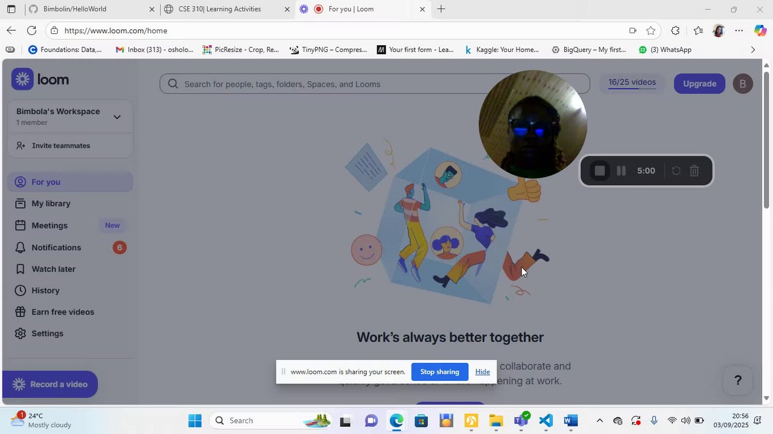Viewport: 773px width, 434px height.
Task: Open the (3) WhatsApp bookmark
Action: coord(665,50)
